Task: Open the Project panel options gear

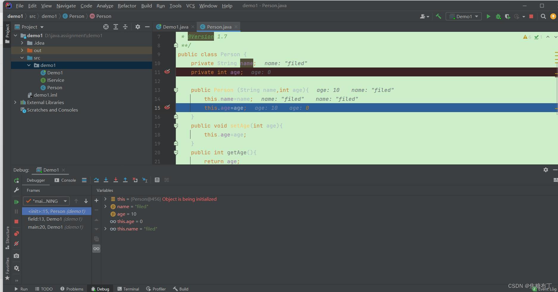Action: click(137, 27)
